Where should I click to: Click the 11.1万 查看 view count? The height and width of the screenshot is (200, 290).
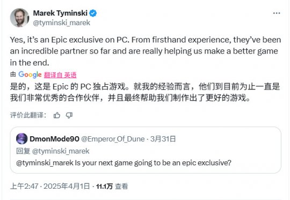(112, 186)
